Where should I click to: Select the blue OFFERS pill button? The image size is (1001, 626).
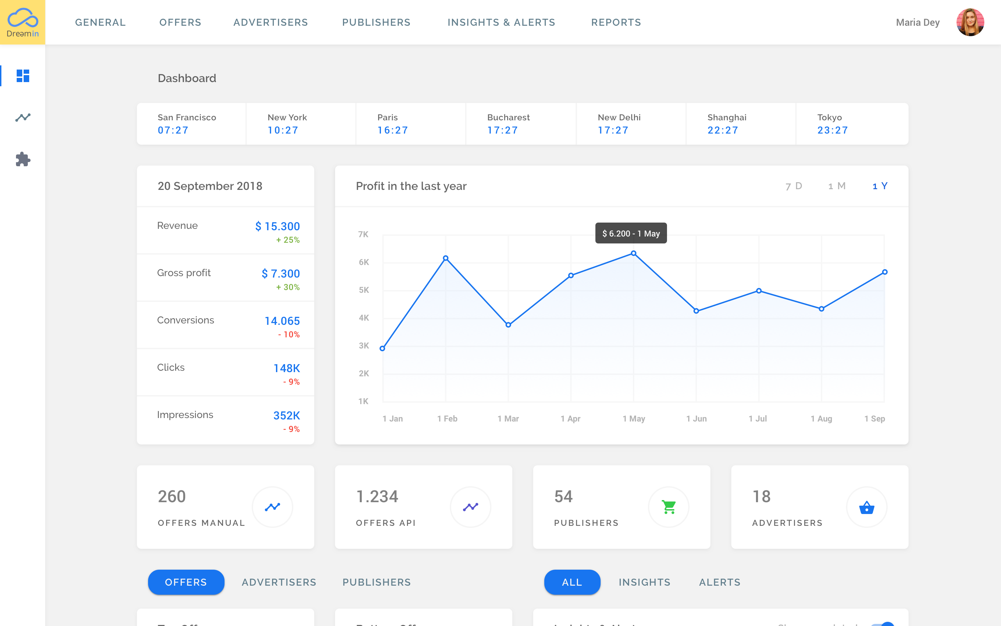[186, 582]
